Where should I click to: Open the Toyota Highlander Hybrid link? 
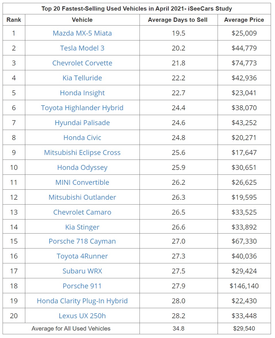click(82, 108)
